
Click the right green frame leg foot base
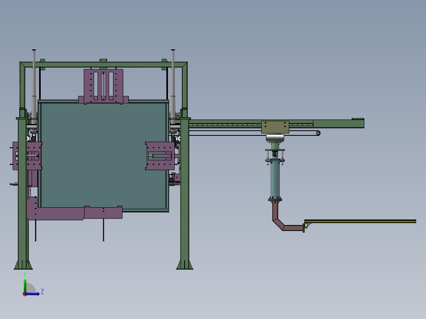point(185,265)
